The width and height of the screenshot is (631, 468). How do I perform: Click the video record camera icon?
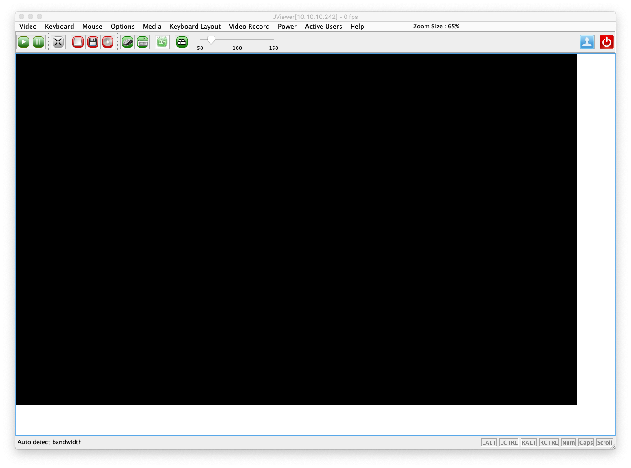coord(162,42)
